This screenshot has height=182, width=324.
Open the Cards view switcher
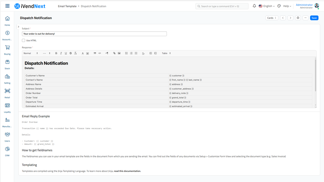tap(272, 18)
